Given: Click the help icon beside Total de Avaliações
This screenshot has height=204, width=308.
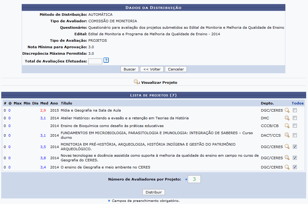Looking at the screenshot, I should coord(106,60).
